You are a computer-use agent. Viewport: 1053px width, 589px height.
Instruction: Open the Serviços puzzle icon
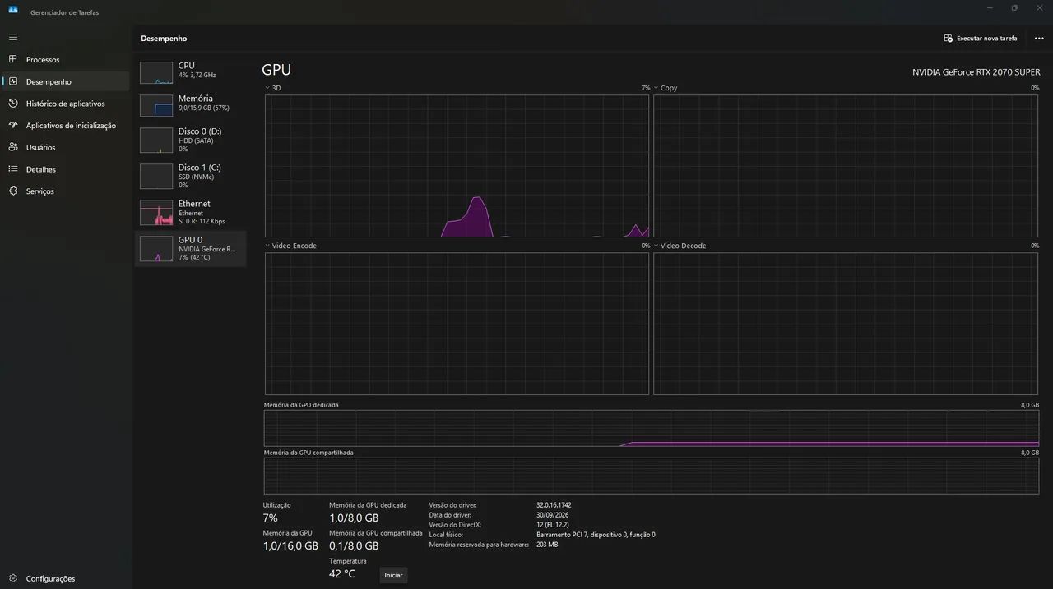(x=13, y=191)
